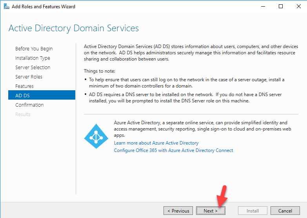Select the Installation Type step
Viewport: 307px width, 218px height.
click(33, 58)
